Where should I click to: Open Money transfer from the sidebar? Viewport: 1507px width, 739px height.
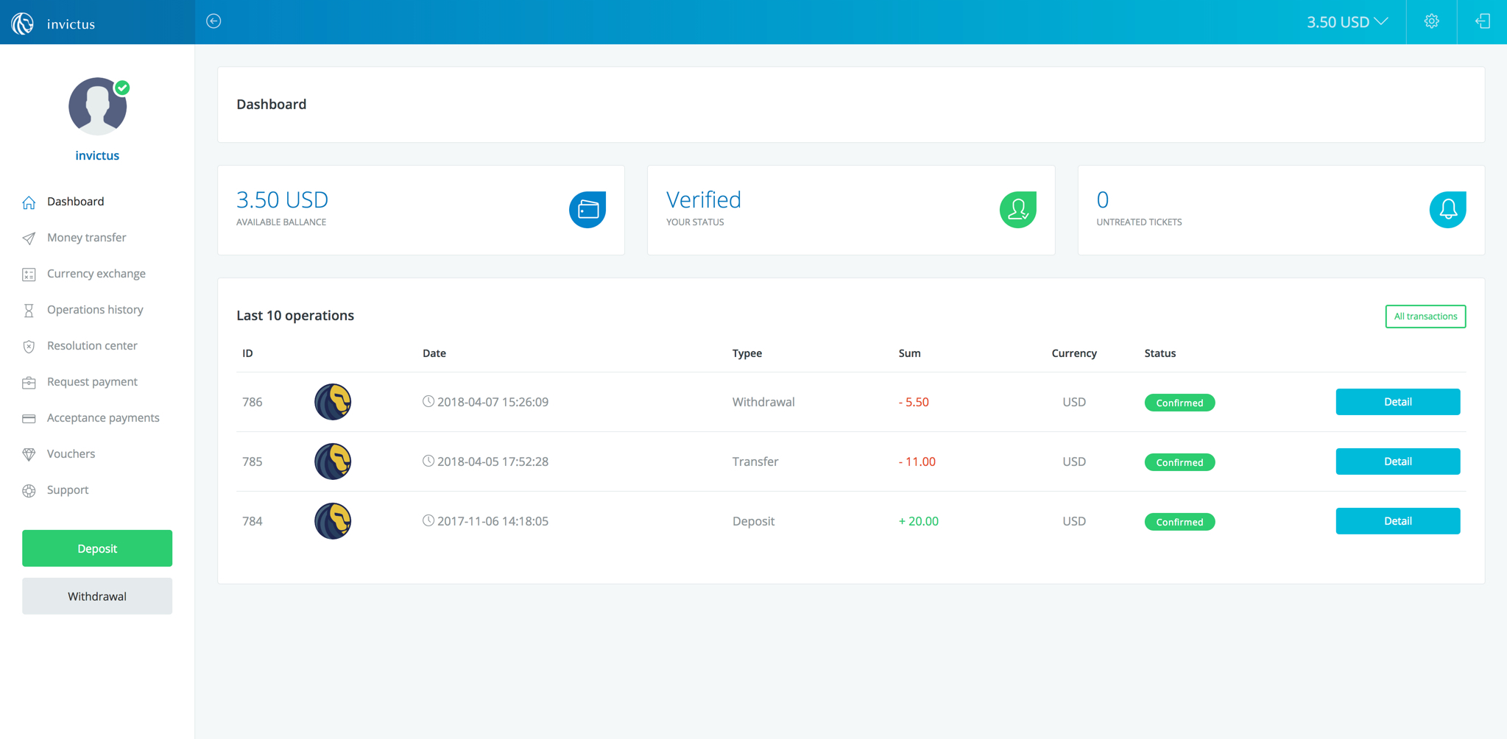[86, 238]
